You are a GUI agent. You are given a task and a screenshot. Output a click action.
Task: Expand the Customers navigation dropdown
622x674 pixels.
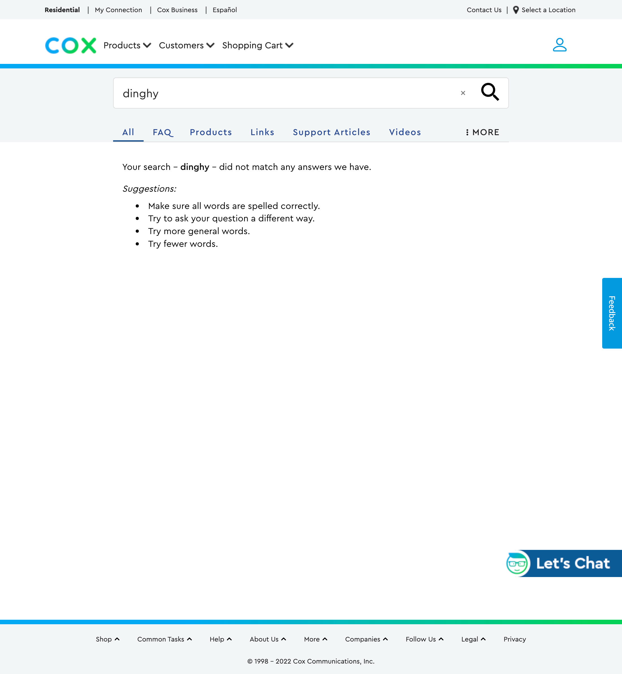[186, 45]
